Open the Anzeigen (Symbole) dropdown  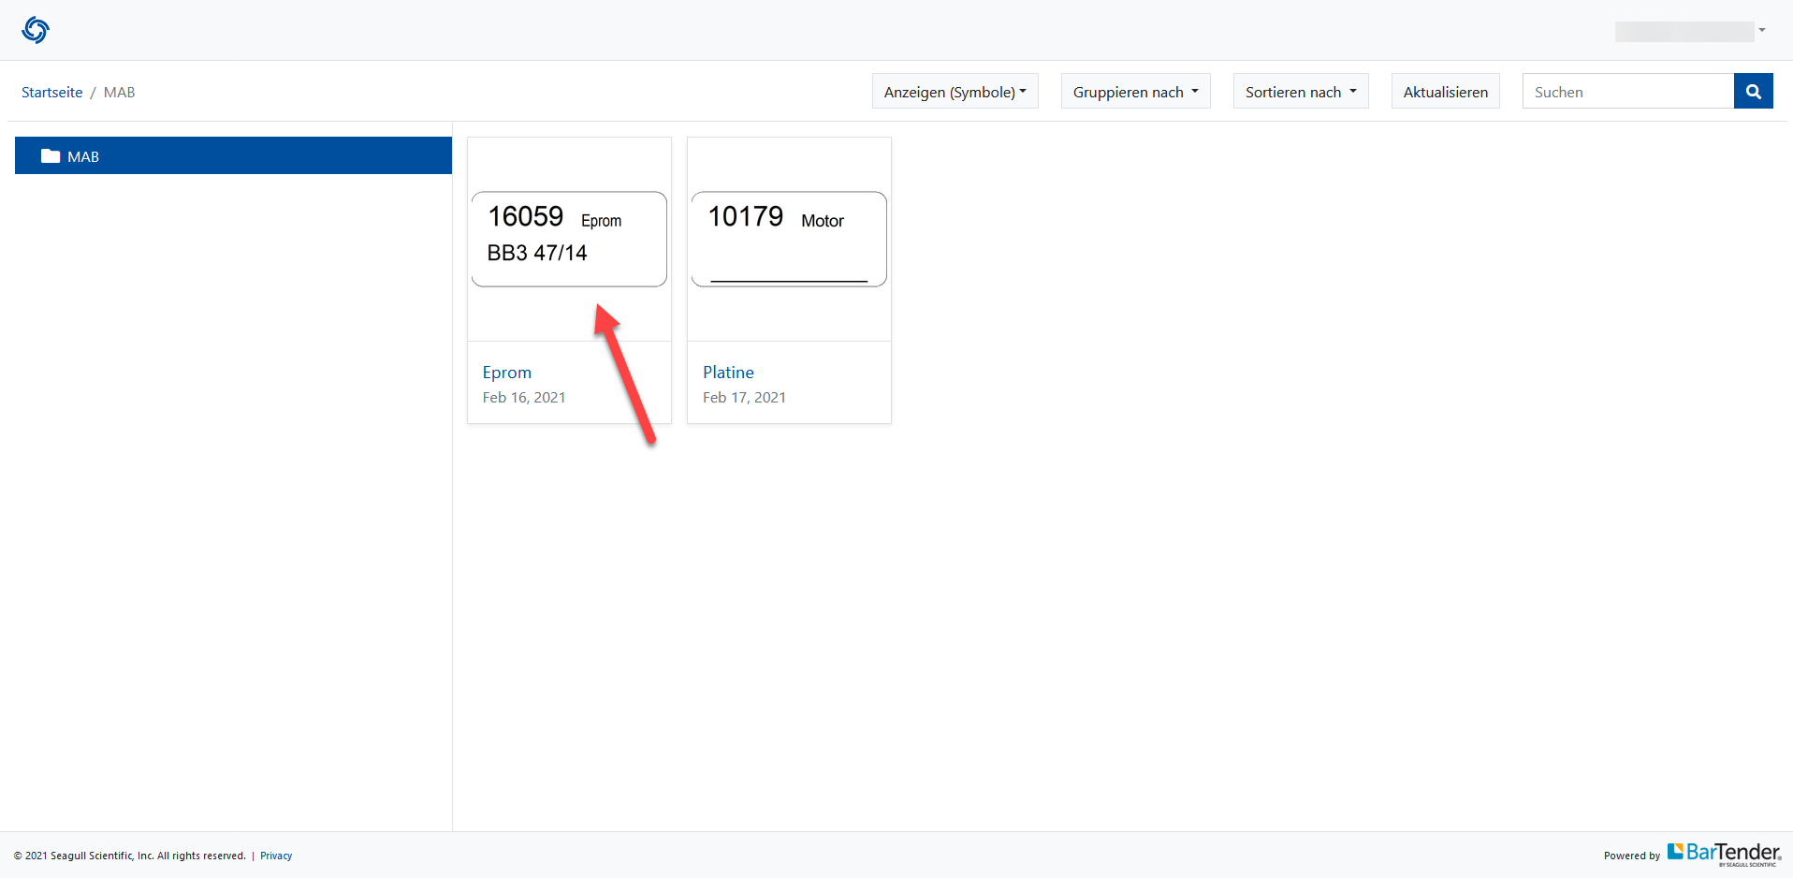(x=955, y=92)
